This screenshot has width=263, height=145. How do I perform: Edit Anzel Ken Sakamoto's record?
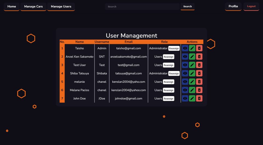click(x=192, y=57)
